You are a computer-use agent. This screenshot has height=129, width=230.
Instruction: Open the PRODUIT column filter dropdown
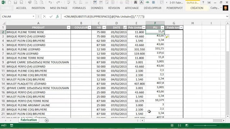tap(69, 28)
